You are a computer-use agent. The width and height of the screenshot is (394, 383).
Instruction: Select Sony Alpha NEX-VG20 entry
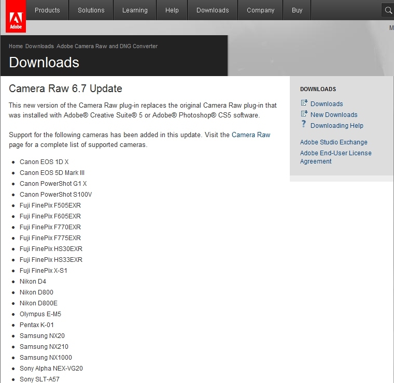[x=51, y=369]
